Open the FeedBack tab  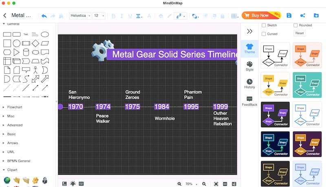pos(249,101)
